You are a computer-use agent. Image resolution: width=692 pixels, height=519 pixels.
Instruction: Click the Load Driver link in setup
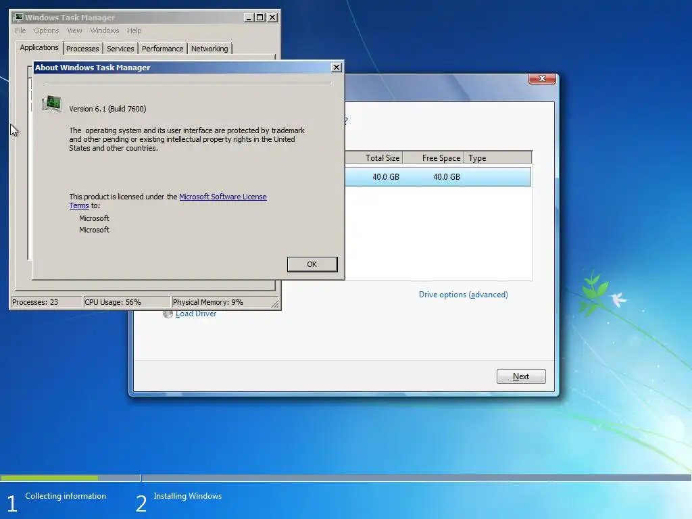tap(196, 314)
